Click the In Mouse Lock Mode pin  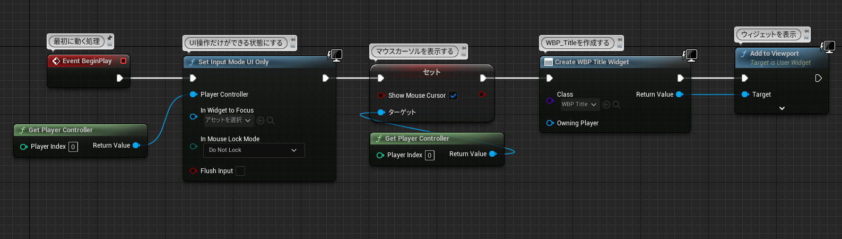tap(193, 146)
